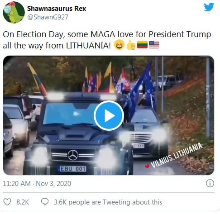Open the tweet timestamp Nov 3, 2020
The image size is (220, 214).
37,184
